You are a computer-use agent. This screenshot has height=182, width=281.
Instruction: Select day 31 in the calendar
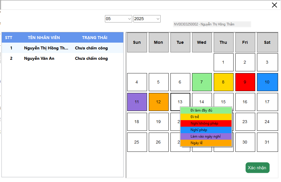click(267, 142)
